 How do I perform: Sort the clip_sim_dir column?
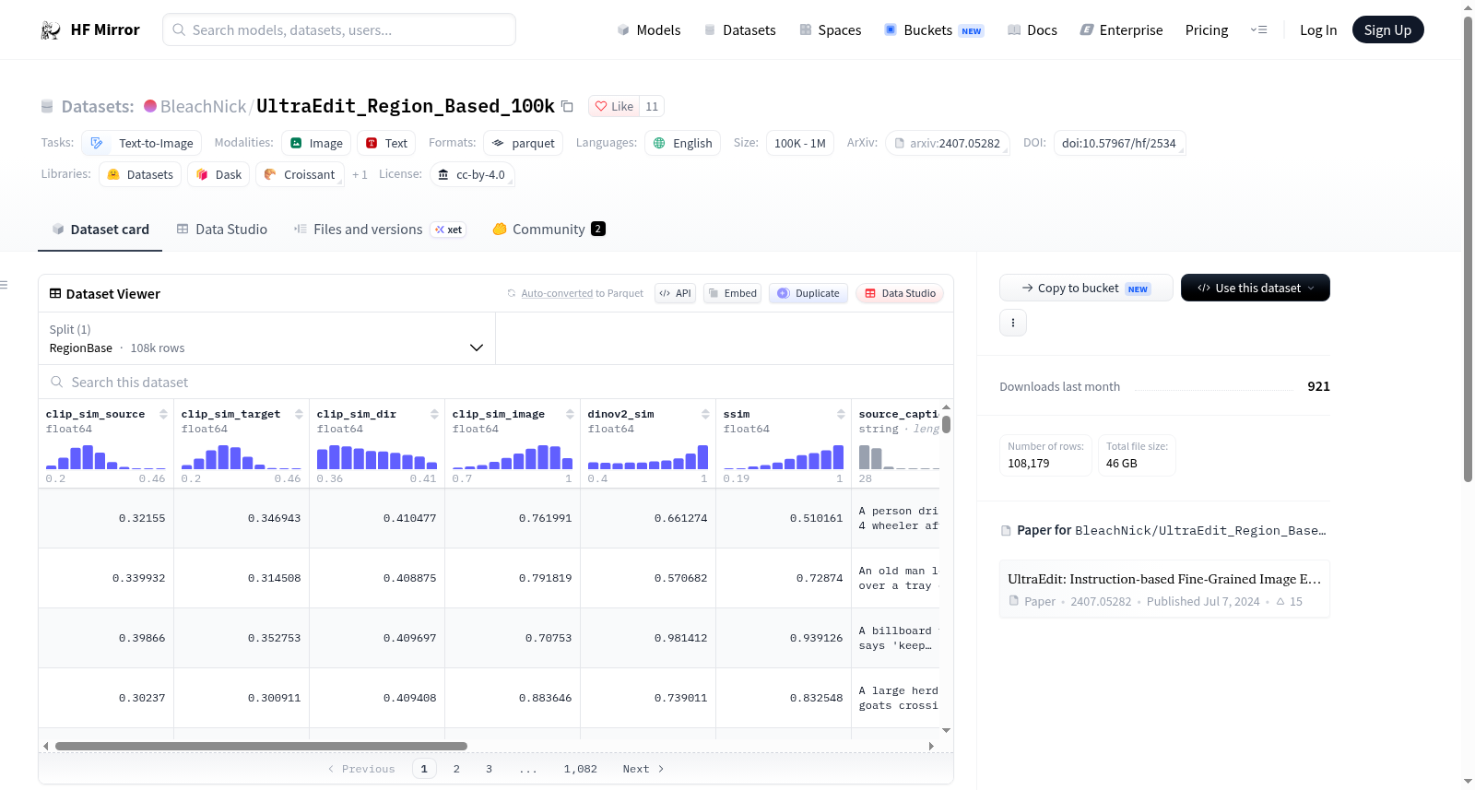434,414
